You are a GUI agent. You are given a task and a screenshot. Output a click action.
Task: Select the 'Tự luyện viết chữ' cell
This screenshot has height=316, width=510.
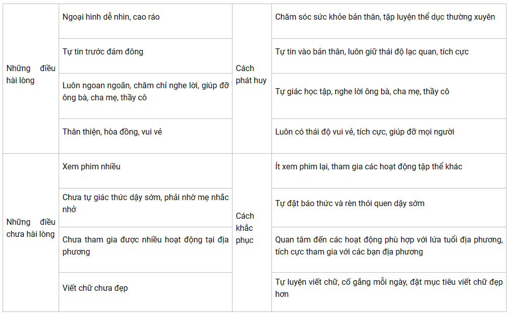[x=389, y=292]
